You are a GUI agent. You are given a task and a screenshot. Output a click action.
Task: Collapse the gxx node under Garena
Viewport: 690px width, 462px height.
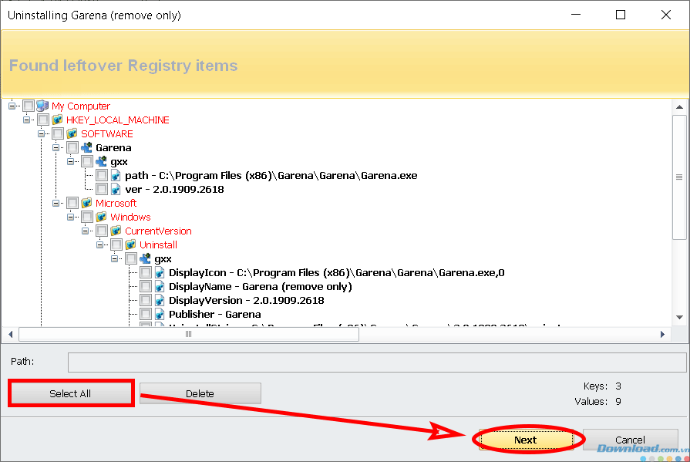[x=70, y=161]
